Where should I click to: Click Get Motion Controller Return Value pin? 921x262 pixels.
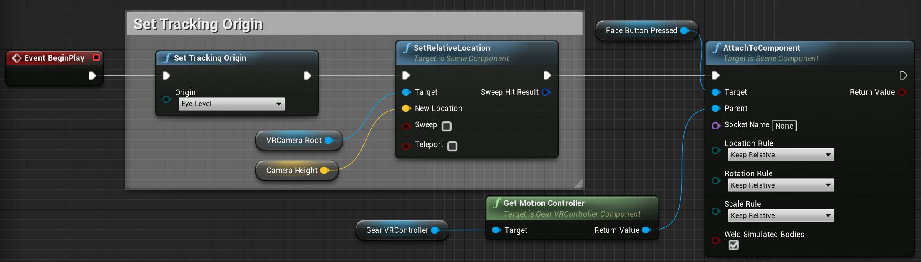[x=646, y=230]
